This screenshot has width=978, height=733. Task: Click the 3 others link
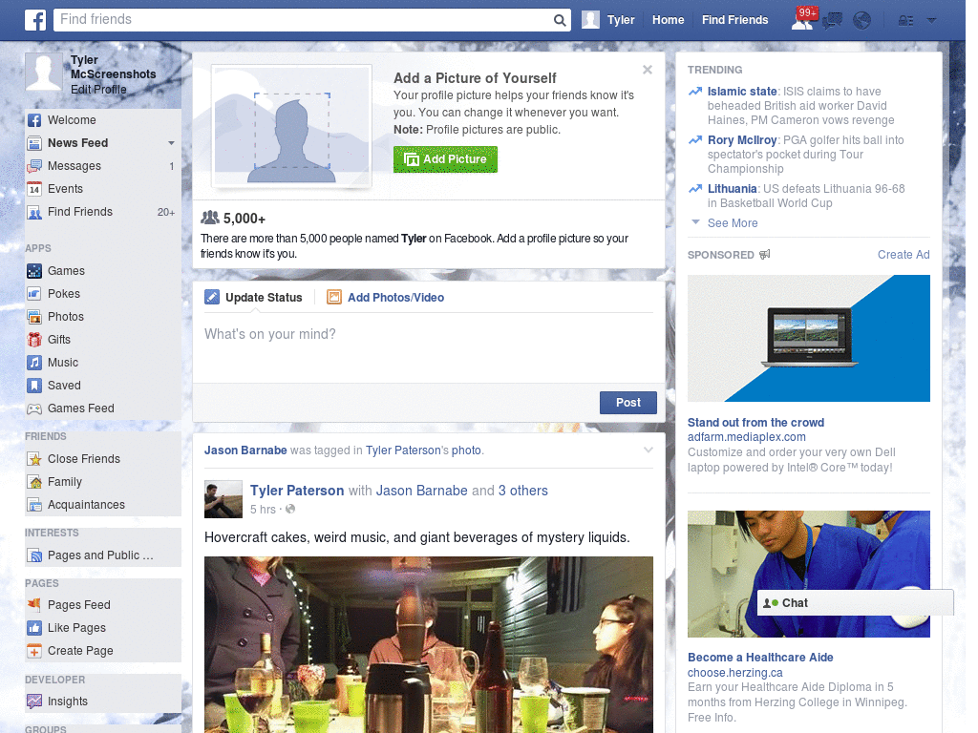coord(522,492)
